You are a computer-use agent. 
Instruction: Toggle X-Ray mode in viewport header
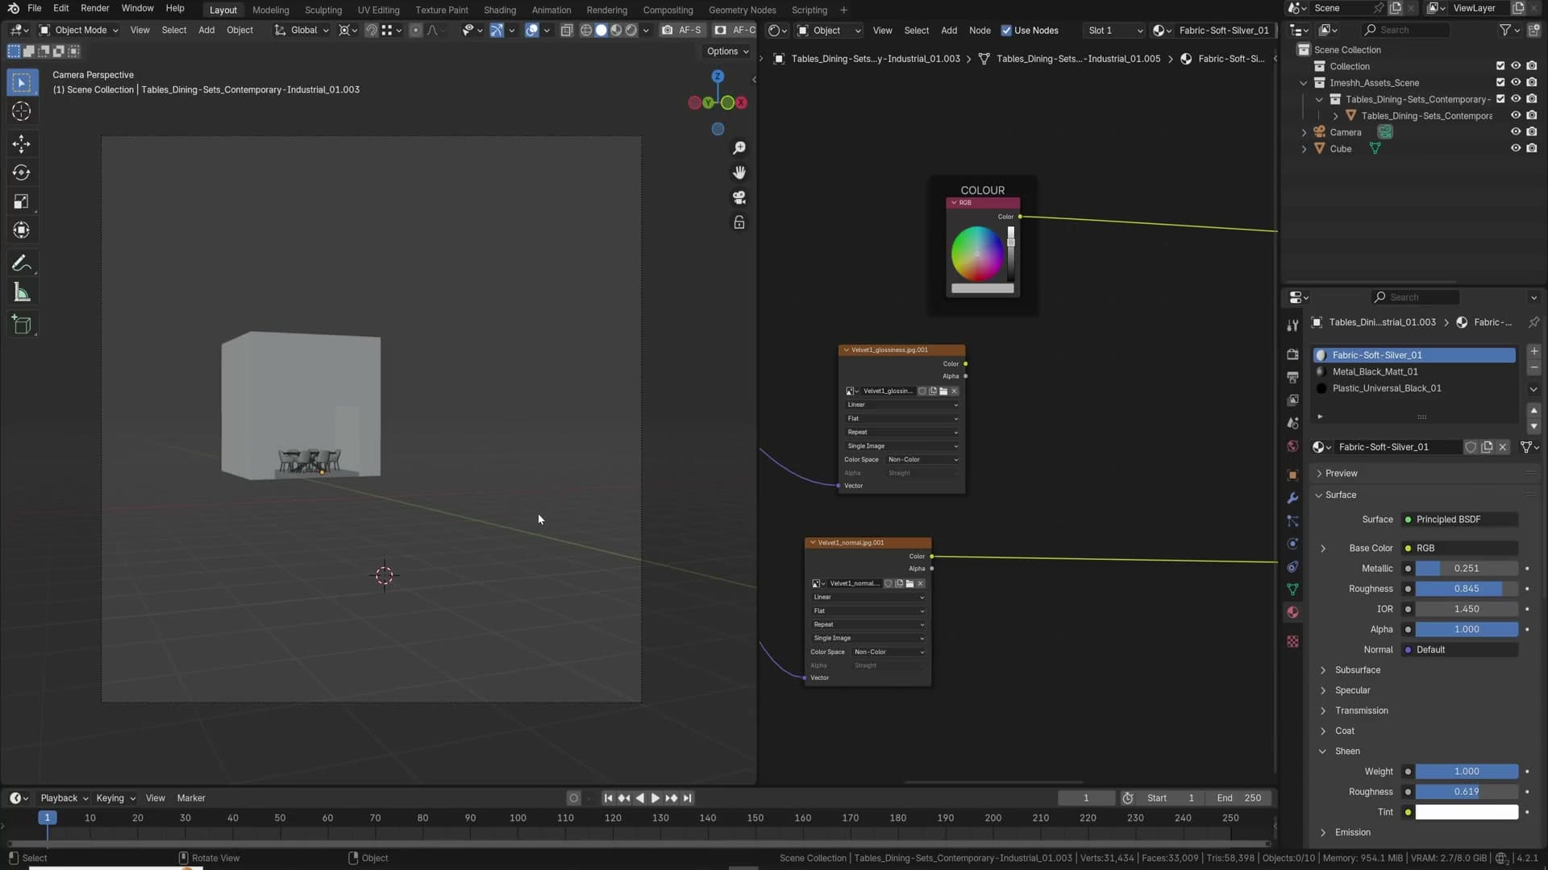pos(566,30)
